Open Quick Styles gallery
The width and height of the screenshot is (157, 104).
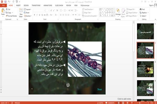pos(123,13)
